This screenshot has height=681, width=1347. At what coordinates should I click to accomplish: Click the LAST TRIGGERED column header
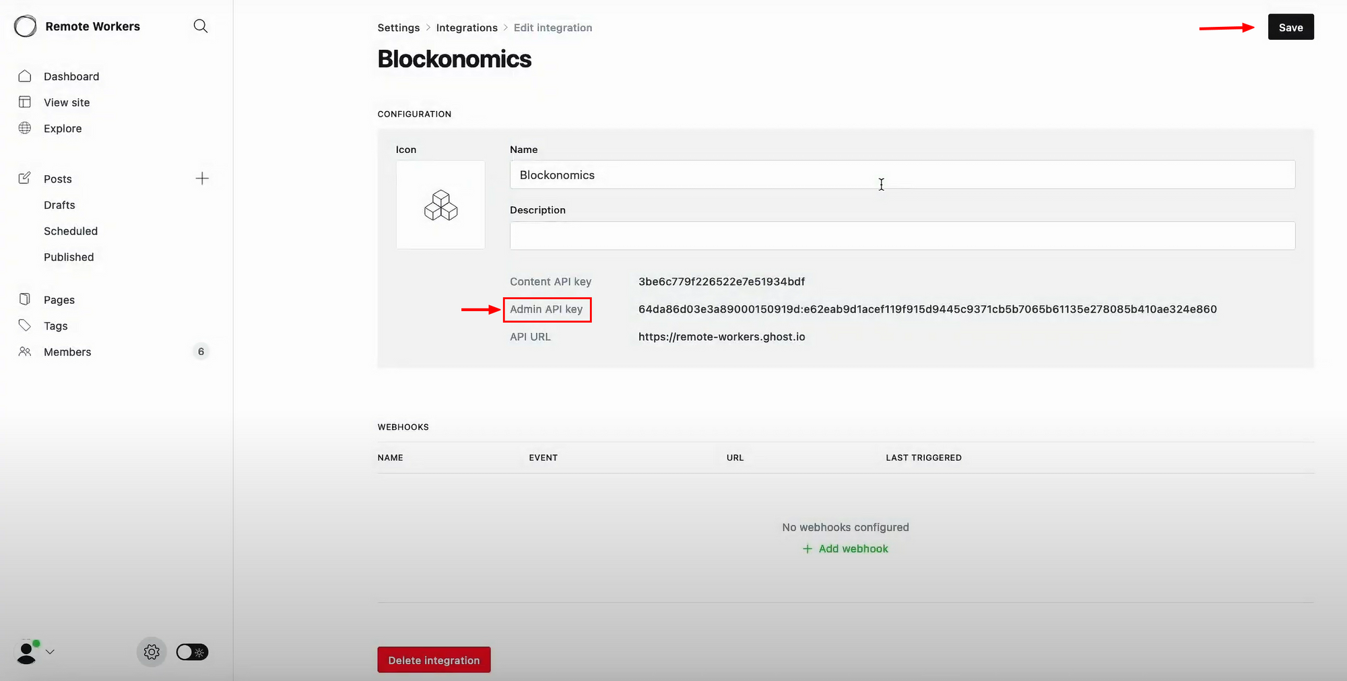(x=923, y=457)
